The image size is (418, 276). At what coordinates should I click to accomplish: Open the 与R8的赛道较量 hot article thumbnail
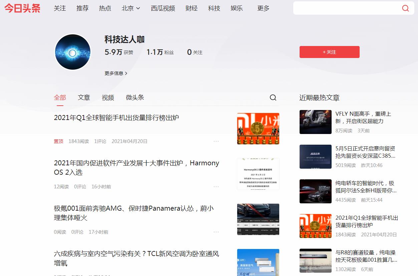[x=316, y=261]
